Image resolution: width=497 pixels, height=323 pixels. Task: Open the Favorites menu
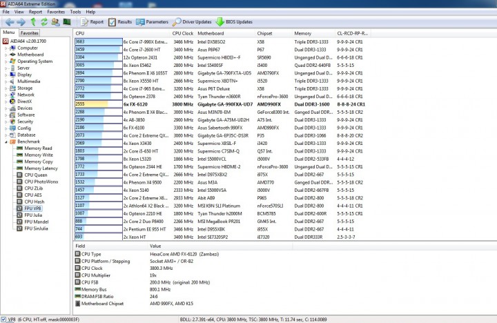(x=56, y=12)
